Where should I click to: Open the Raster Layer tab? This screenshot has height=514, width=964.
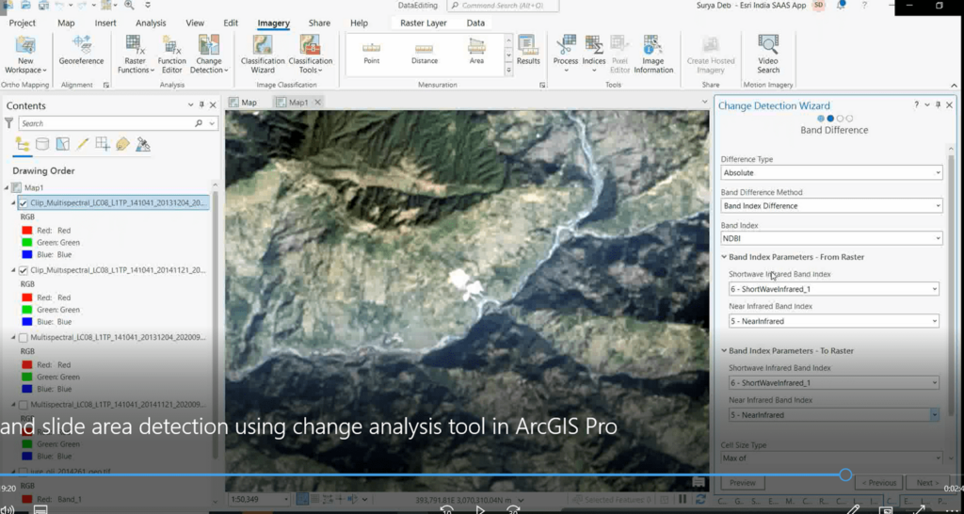423,23
